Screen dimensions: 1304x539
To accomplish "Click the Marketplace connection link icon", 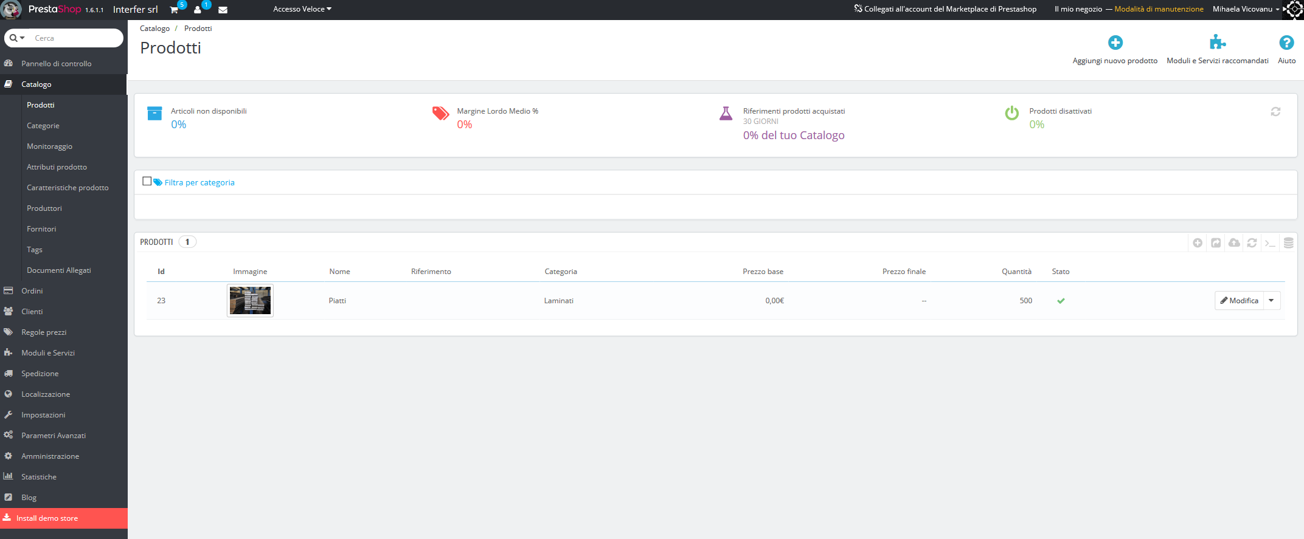I will [x=858, y=9].
